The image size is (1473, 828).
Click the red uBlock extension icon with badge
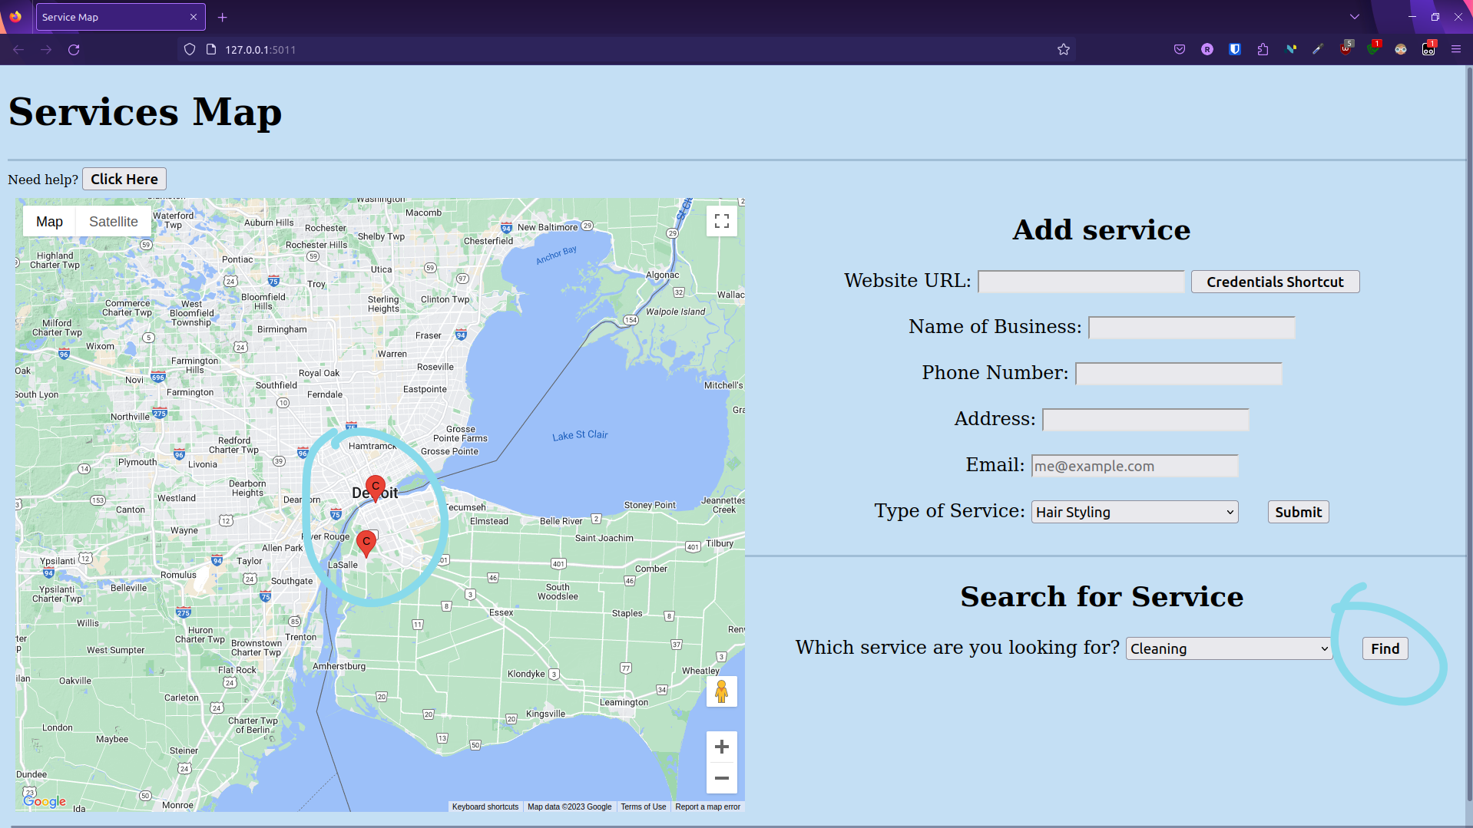[1346, 48]
